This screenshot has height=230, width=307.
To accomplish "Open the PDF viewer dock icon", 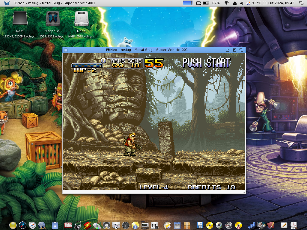I will (x=293, y=225).
